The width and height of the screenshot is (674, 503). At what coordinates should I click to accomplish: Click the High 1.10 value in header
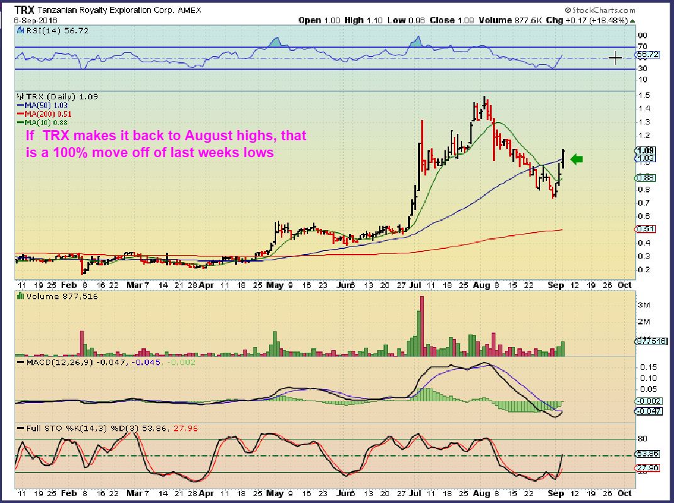point(363,20)
